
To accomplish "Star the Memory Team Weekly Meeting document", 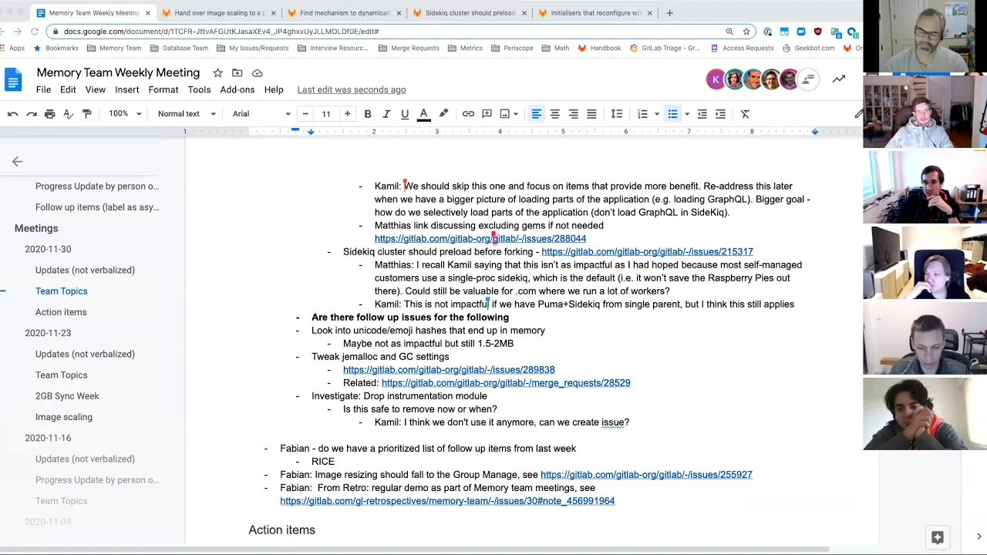I will [217, 73].
